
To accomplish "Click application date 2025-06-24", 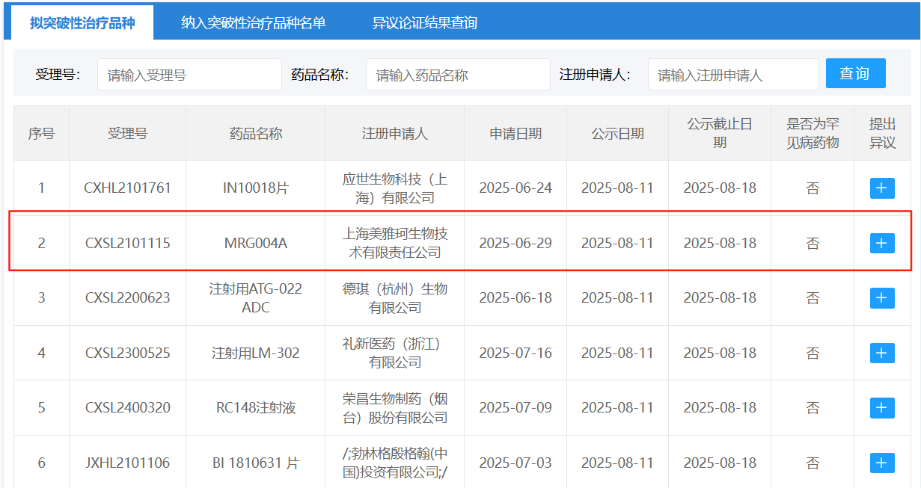I will 515,188.
